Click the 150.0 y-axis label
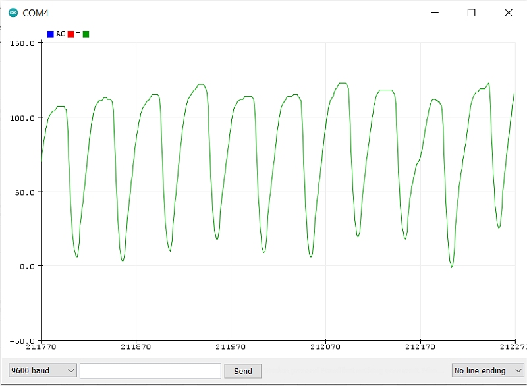 click(x=22, y=43)
